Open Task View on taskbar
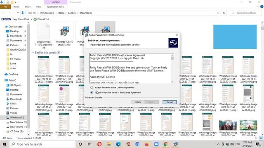Image resolution: width=264 pixels, height=148 pixels. [x=90, y=144]
